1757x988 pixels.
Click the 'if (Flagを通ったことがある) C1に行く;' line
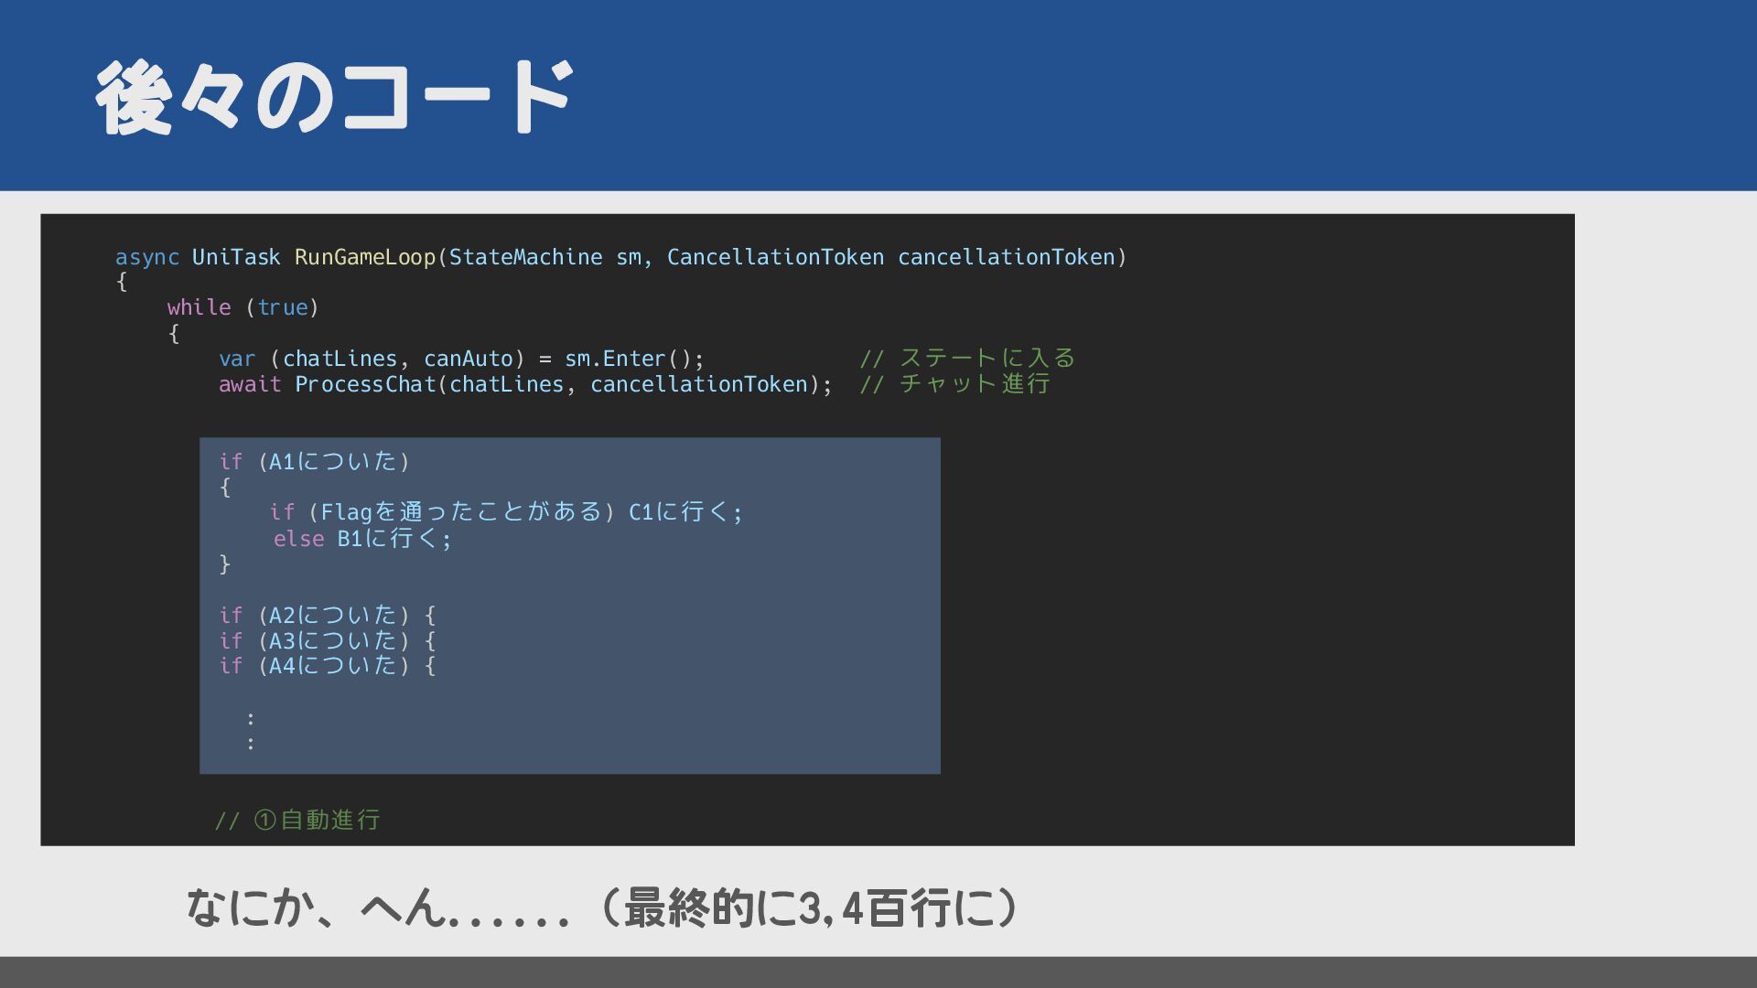click(x=506, y=511)
